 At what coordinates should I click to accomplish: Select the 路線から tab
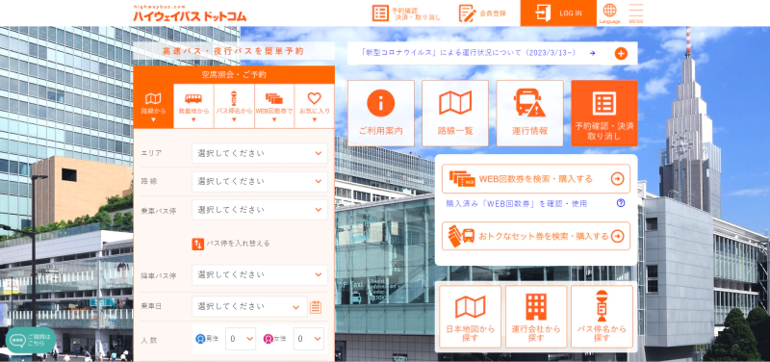click(153, 106)
